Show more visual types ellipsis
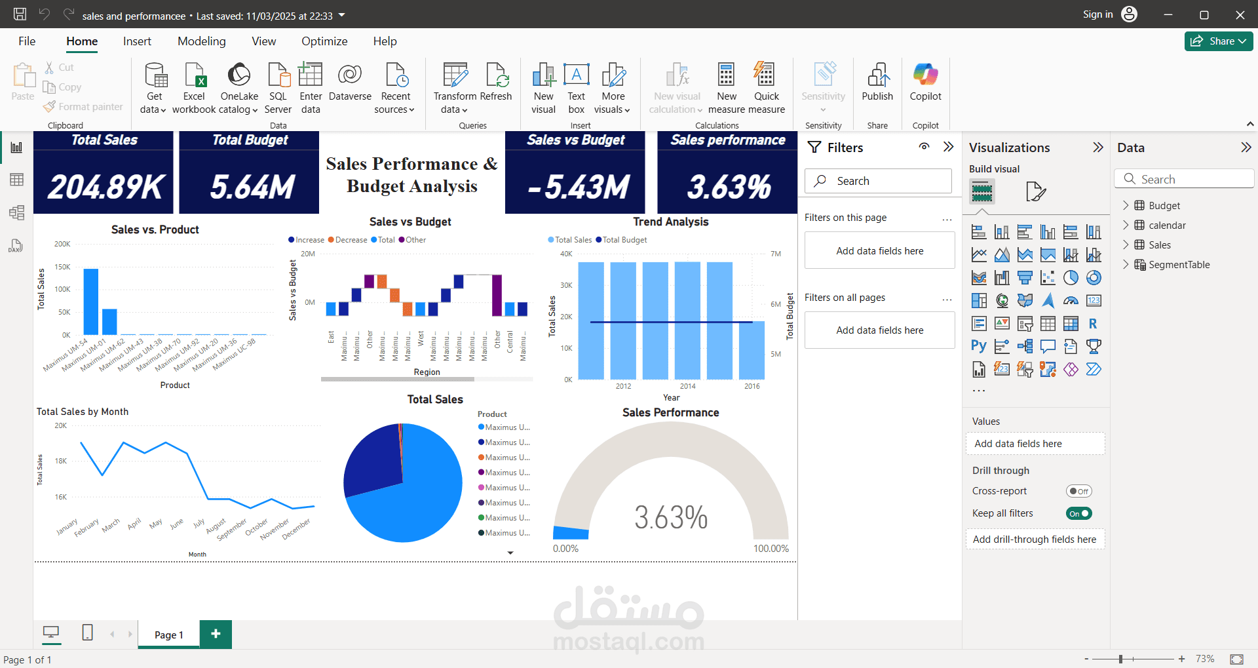The image size is (1258, 668). pyautogui.click(x=979, y=391)
